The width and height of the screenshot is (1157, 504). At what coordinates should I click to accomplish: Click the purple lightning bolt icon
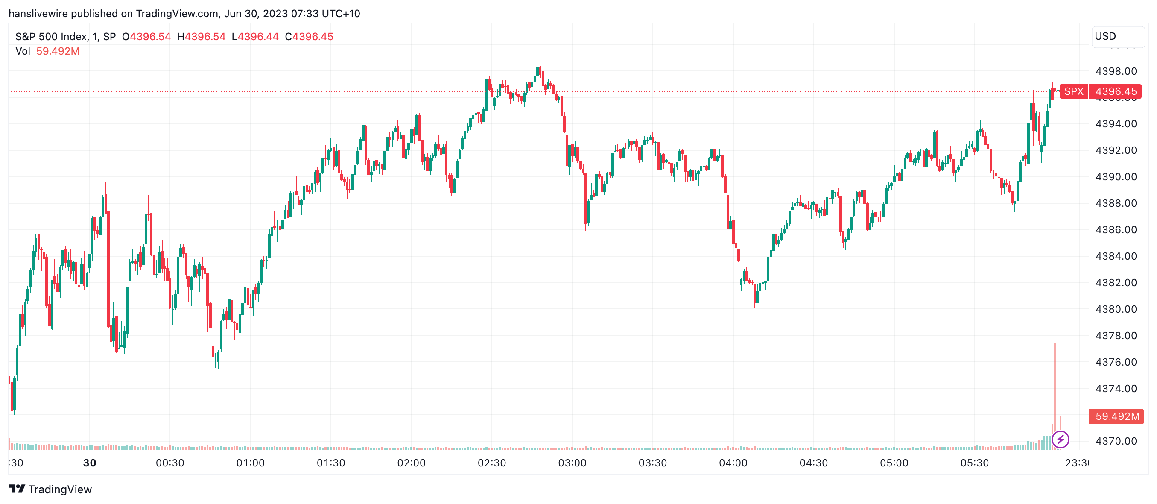coord(1060,440)
